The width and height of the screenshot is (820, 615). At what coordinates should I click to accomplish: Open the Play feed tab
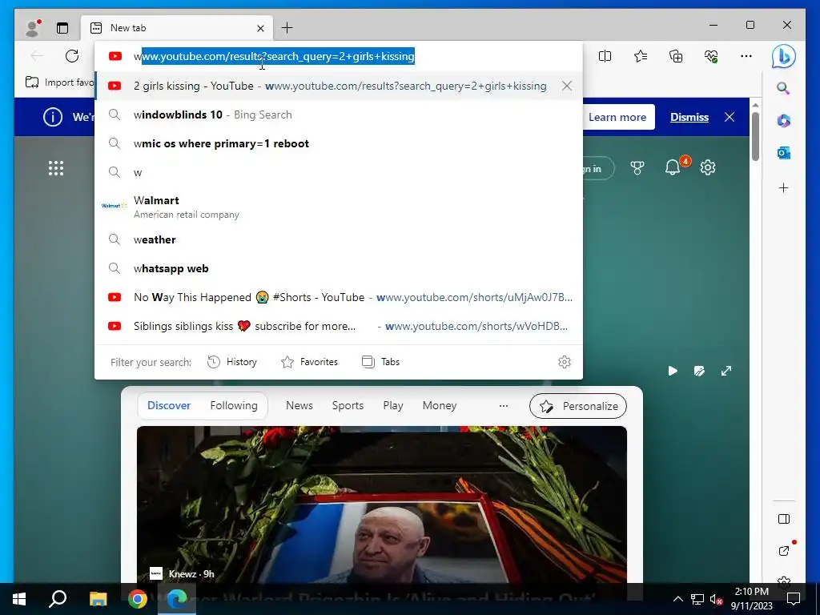[392, 405]
